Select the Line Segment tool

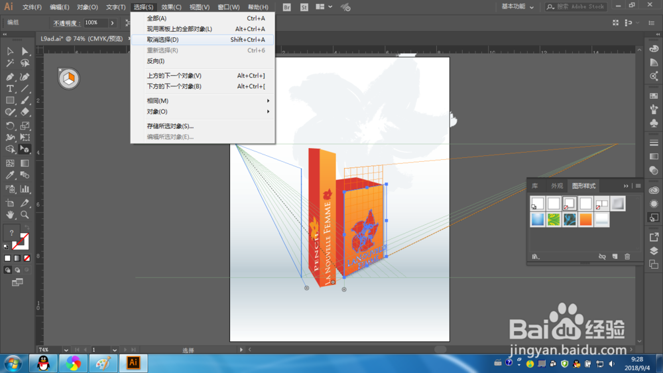(x=25, y=88)
